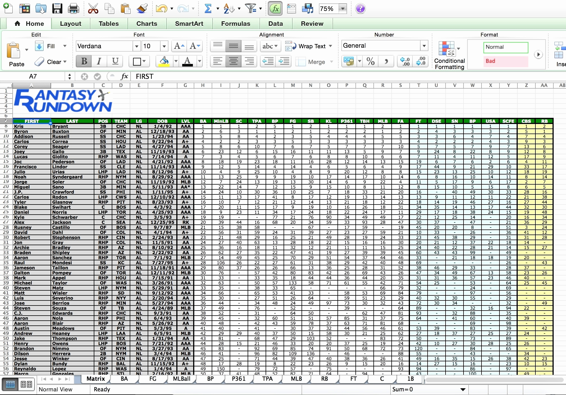Image resolution: width=566 pixels, height=395 pixels.
Task: Click the Sort icon in the toolbar
Action: pyautogui.click(x=228, y=8)
